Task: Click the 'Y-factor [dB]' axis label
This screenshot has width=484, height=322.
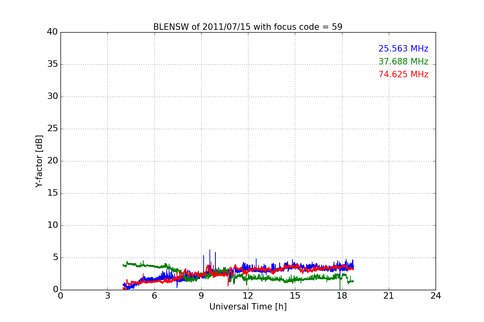Action: point(39,161)
